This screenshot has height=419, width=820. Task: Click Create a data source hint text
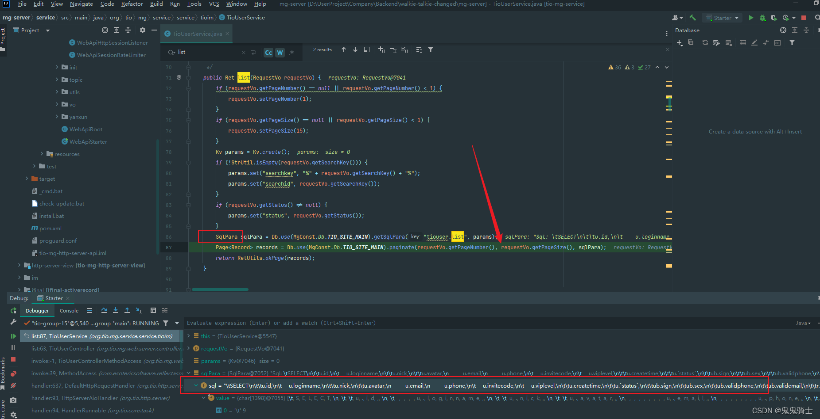(755, 132)
